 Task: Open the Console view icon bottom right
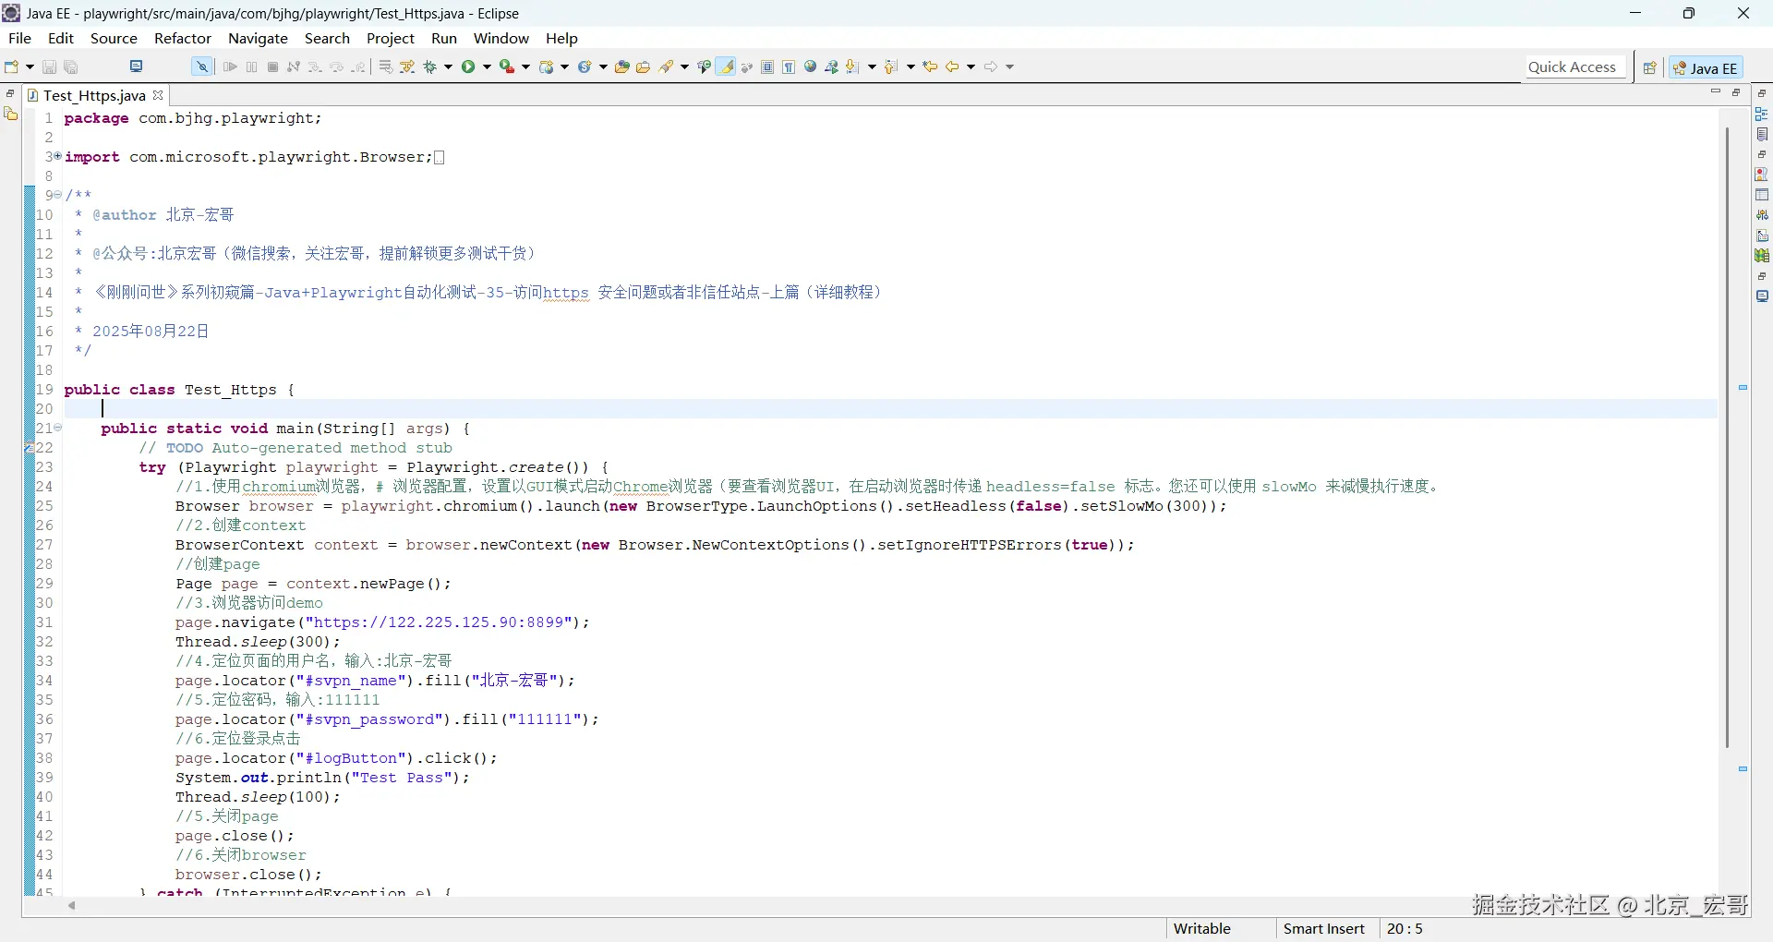pyautogui.click(x=1762, y=296)
